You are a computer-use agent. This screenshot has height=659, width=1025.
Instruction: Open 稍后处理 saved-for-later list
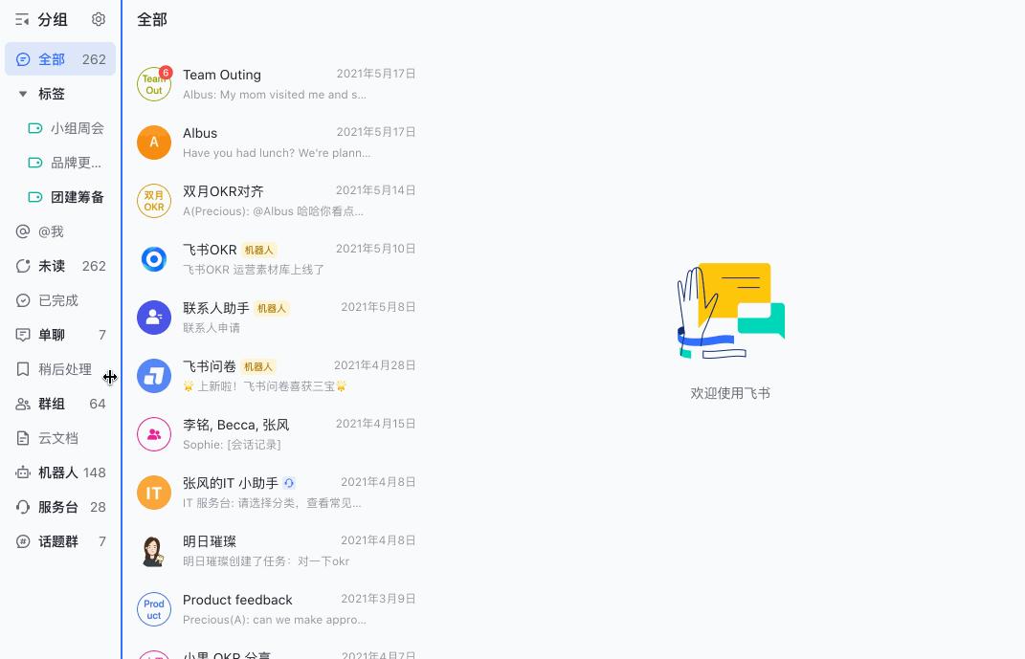60,369
